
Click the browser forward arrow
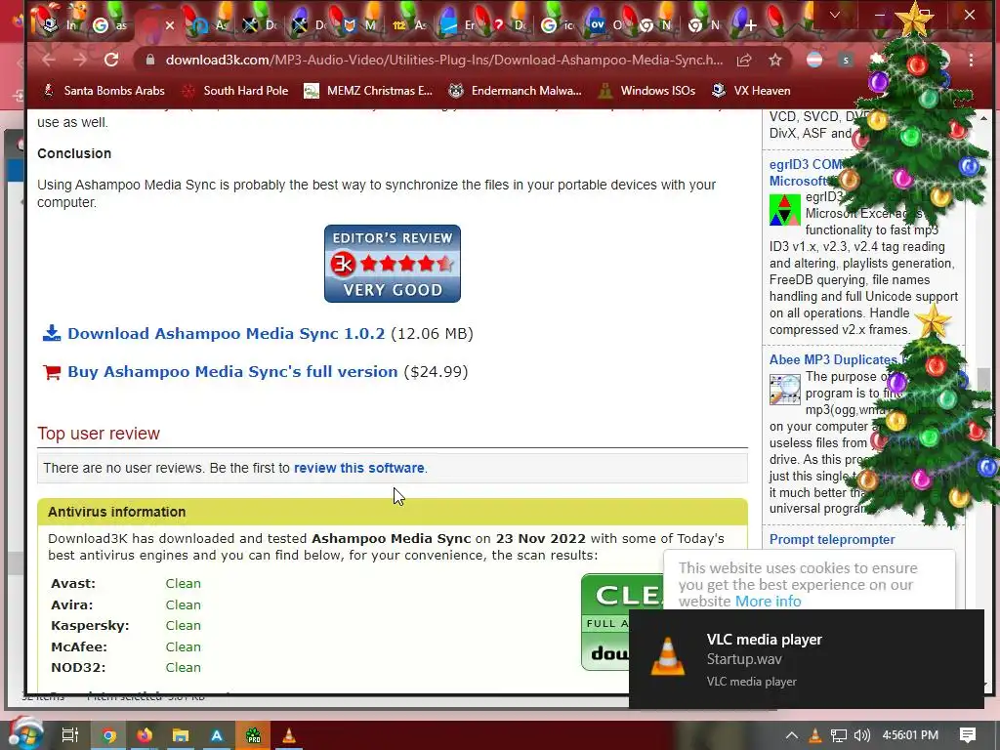[80, 60]
